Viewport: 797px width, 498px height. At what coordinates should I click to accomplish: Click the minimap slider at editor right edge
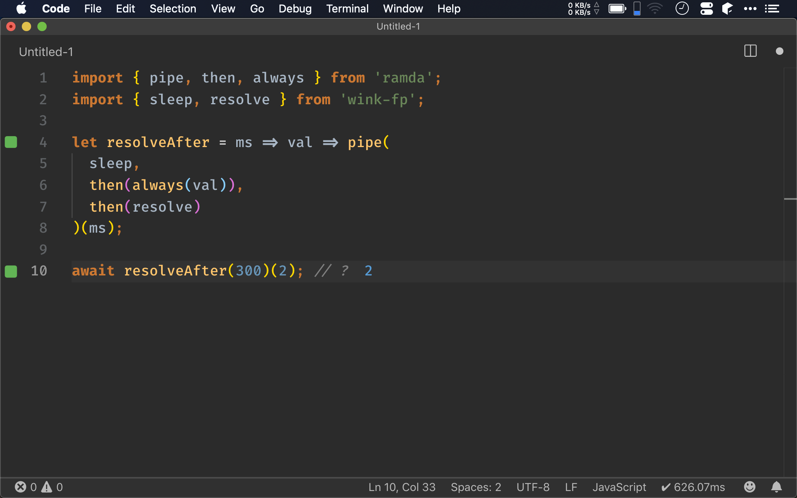tap(790, 199)
